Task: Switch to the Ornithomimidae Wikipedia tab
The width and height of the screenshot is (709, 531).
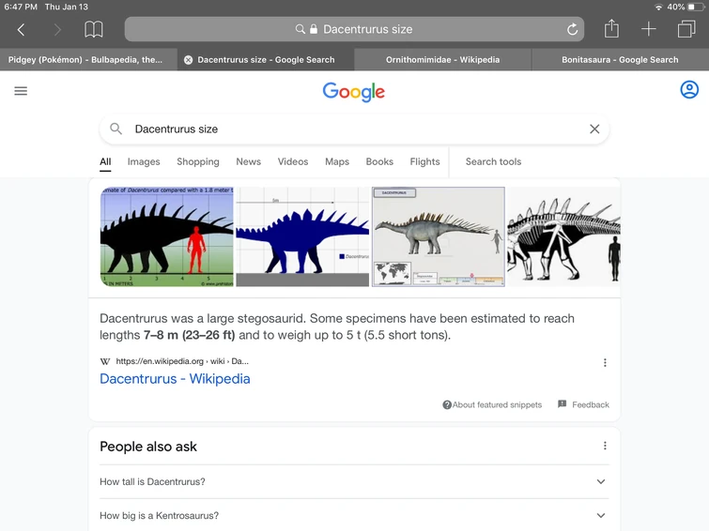Action: 442,60
